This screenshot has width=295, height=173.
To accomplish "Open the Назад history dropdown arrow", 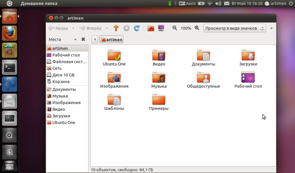I will click(x=73, y=28).
